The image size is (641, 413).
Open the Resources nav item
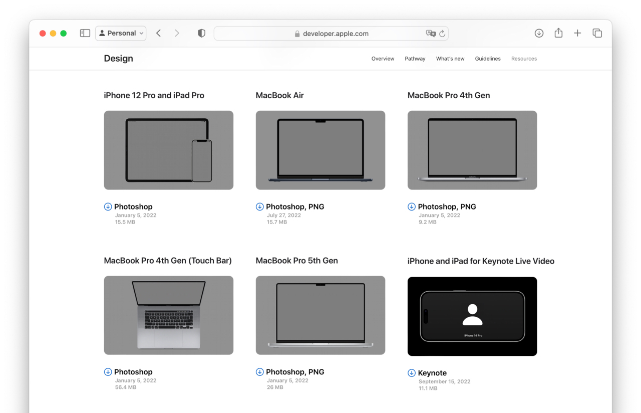[524, 59]
